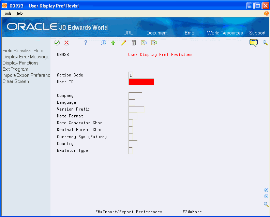Click the Inquire info icon

point(104,43)
